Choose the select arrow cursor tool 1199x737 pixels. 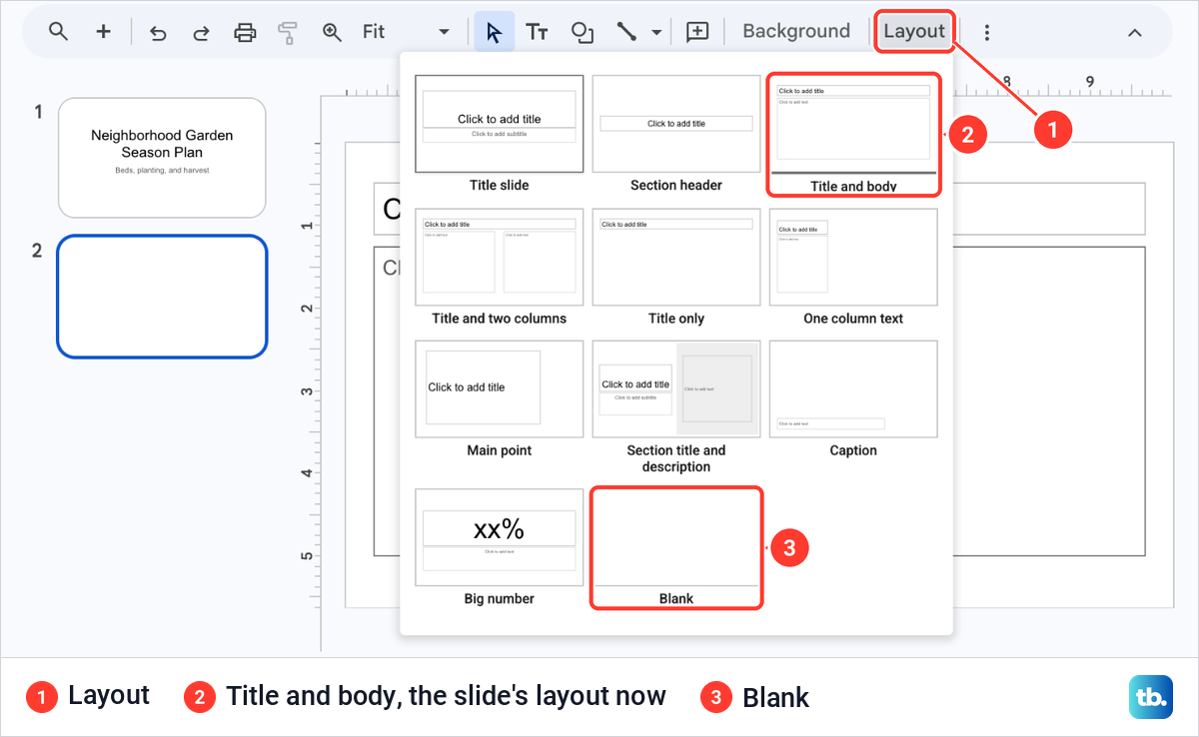click(495, 32)
